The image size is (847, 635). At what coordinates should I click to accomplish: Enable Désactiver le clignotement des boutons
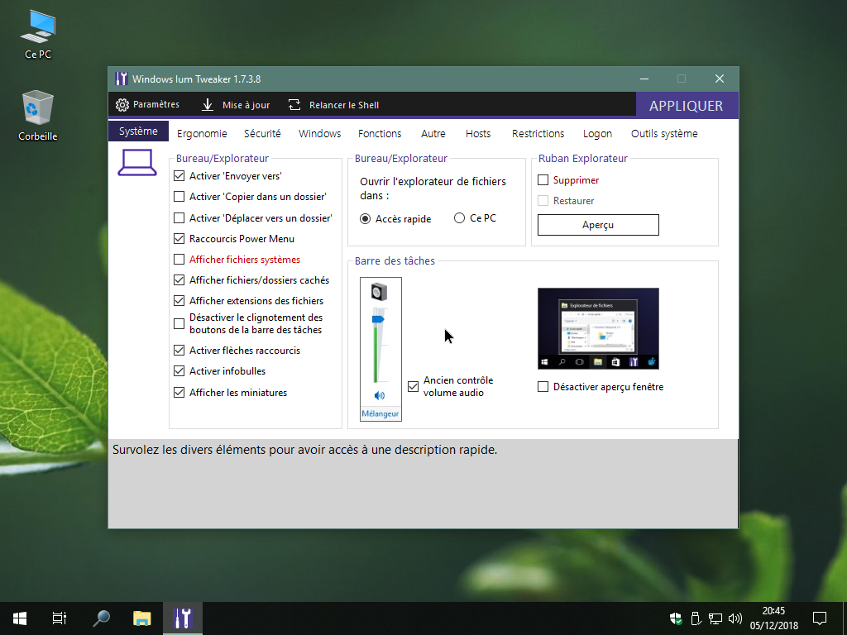pyautogui.click(x=179, y=323)
